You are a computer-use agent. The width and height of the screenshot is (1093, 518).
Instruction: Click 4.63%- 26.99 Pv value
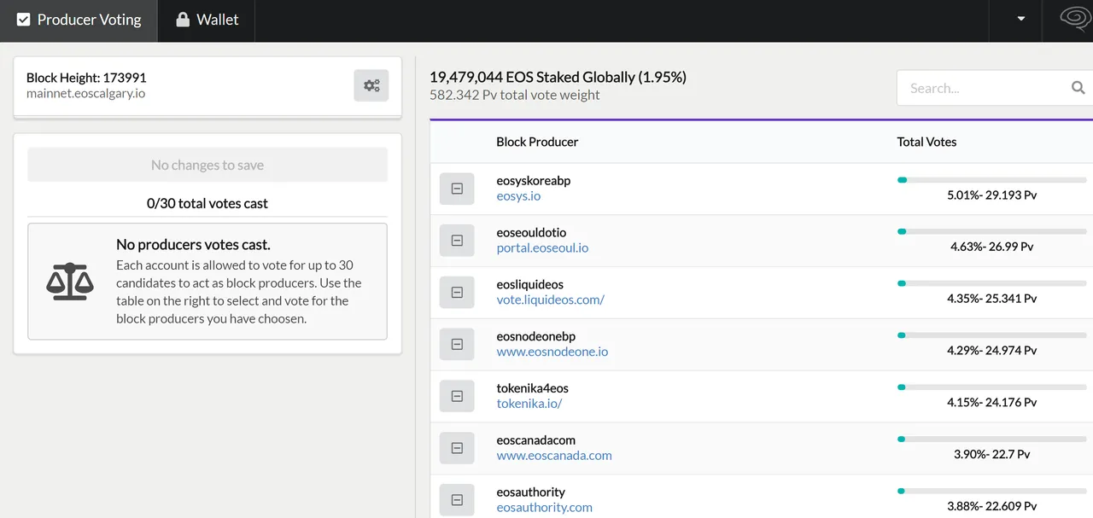991,247
